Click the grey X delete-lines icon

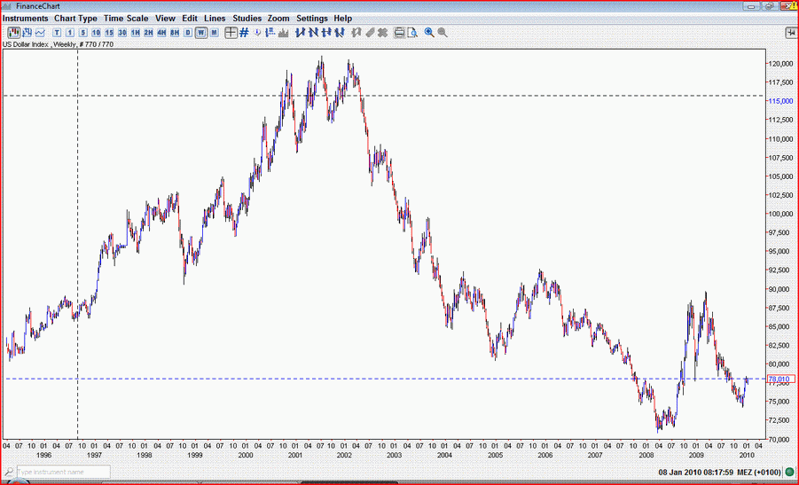tap(383, 33)
